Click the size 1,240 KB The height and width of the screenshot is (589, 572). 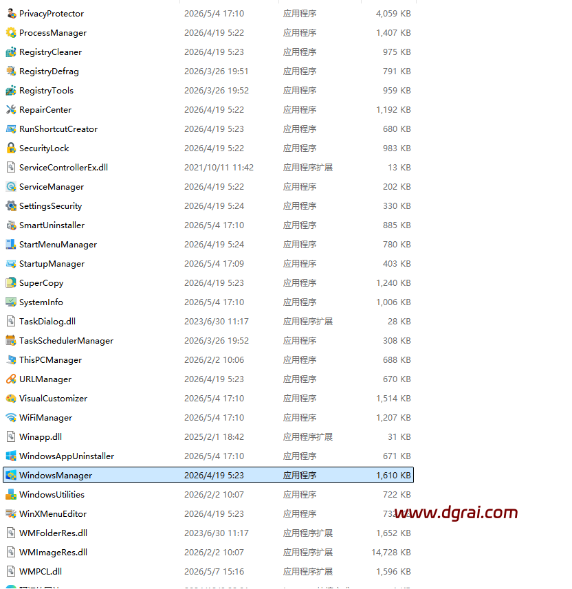393,283
